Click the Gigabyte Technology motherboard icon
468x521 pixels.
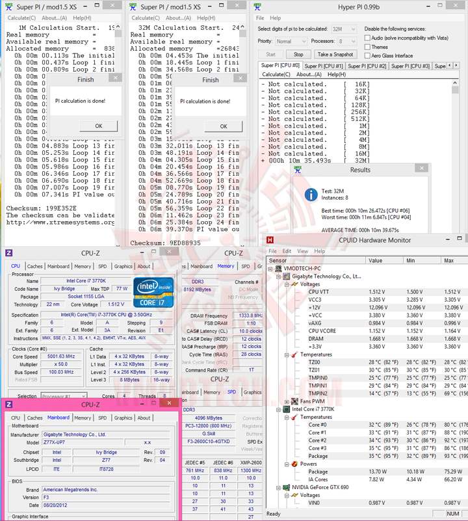[287, 276]
